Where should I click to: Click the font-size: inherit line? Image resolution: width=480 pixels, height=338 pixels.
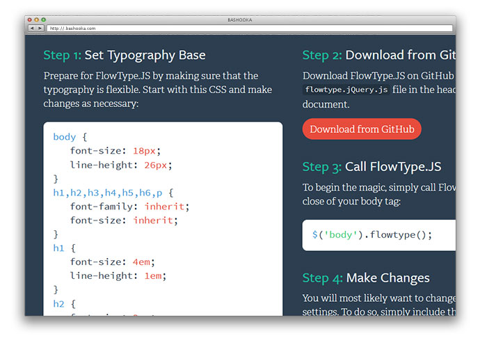coord(124,220)
